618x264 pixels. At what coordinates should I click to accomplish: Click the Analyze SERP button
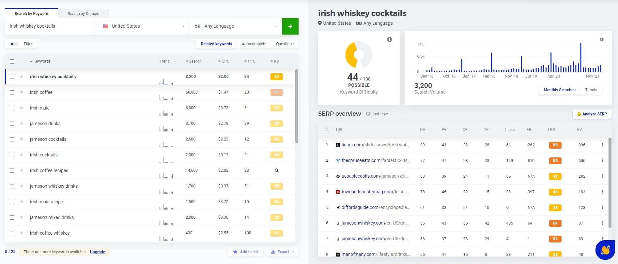[592, 114]
